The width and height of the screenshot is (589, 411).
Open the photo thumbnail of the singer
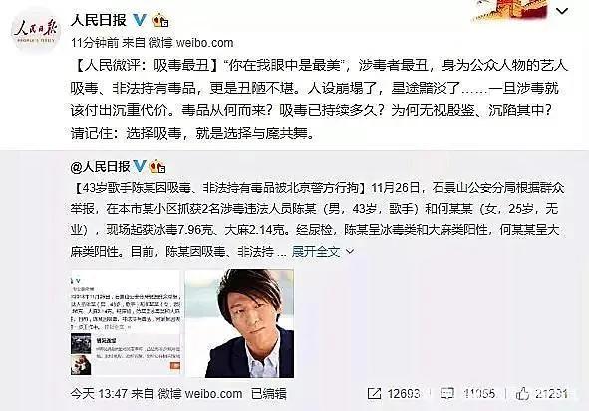click(x=239, y=323)
